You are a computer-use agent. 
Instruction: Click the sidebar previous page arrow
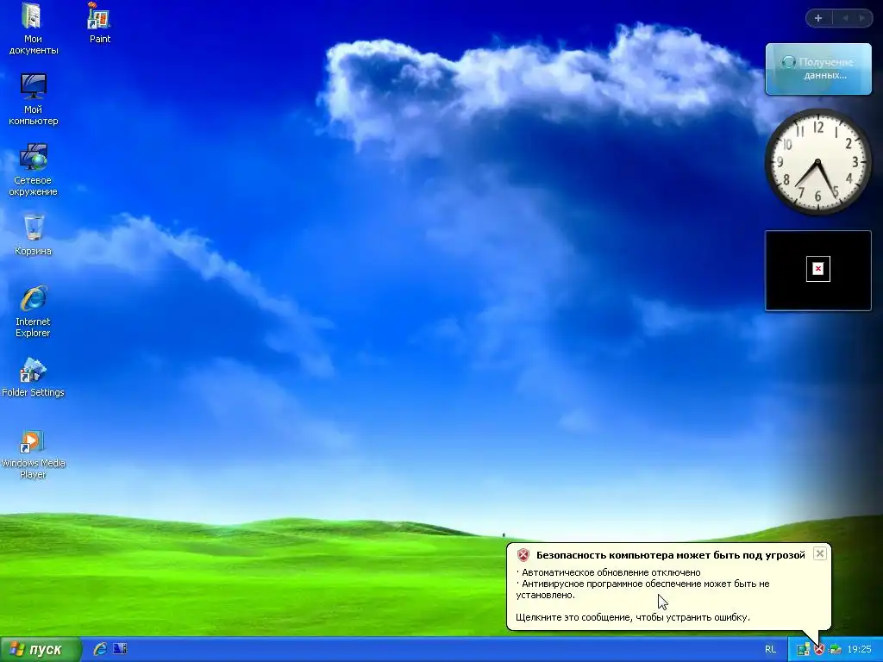tap(845, 18)
